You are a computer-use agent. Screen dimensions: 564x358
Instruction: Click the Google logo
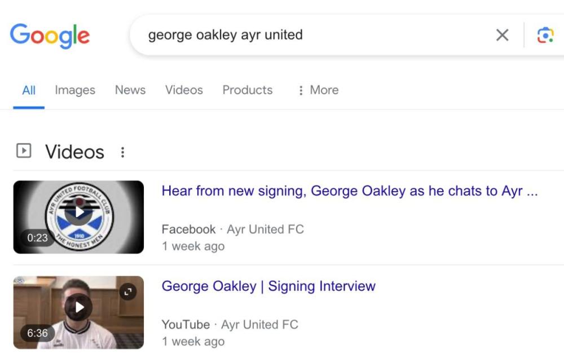50,35
